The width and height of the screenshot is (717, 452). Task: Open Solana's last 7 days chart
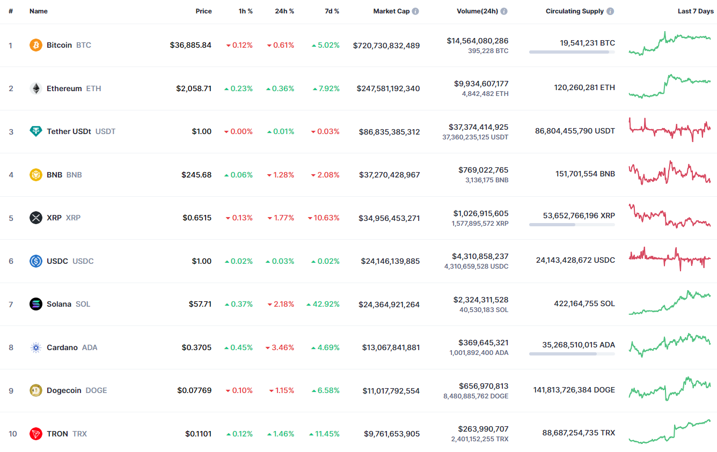pyautogui.click(x=670, y=303)
